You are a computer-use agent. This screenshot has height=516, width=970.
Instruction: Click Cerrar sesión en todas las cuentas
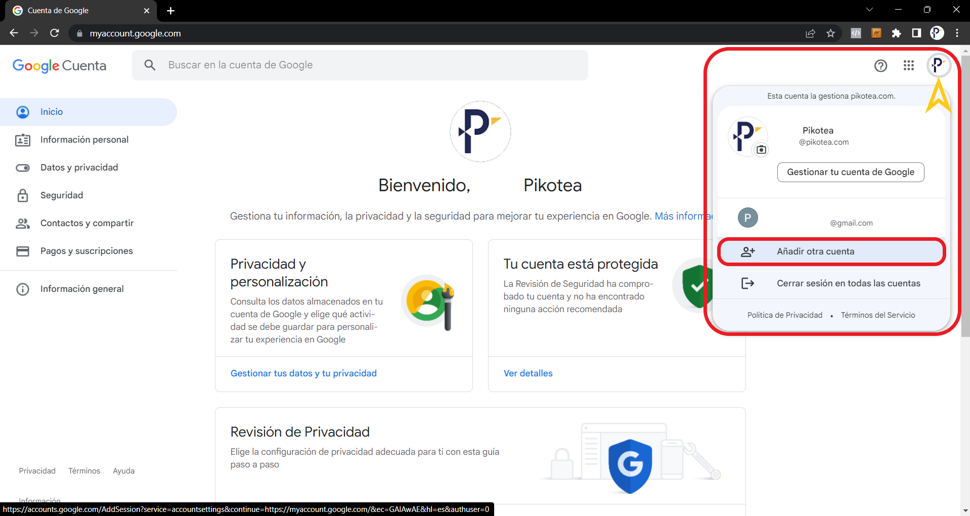tap(831, 283)
